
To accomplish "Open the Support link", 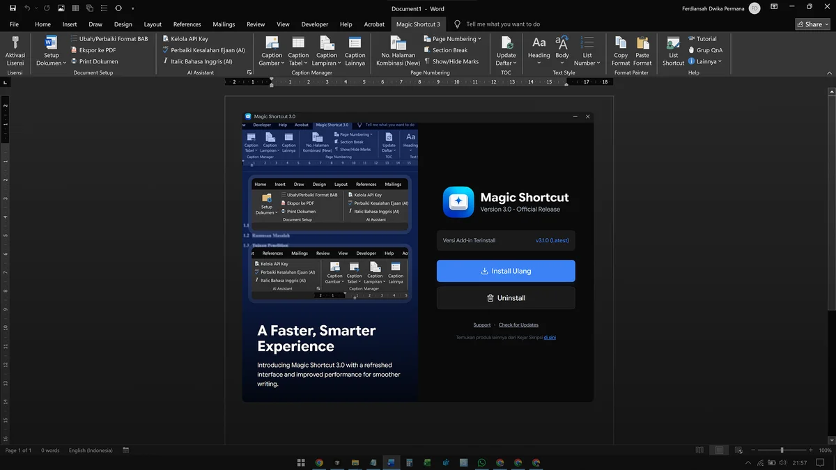I will [x=482, y=325].
